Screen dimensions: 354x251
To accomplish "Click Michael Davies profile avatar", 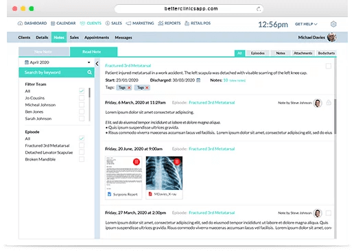I will [x=331, y=37].
